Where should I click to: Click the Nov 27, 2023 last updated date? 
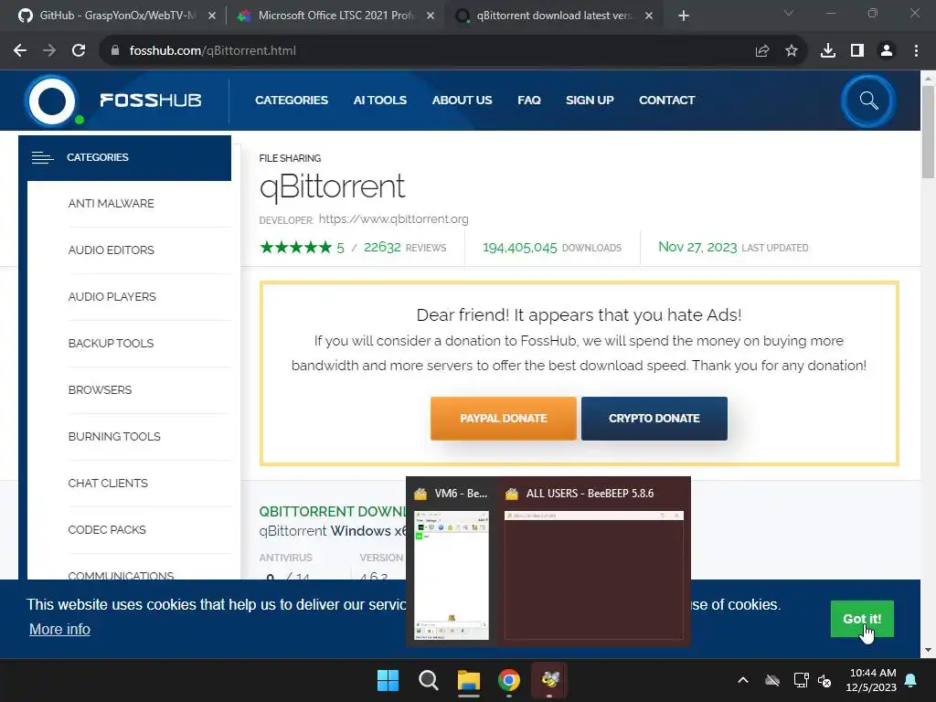697,247
